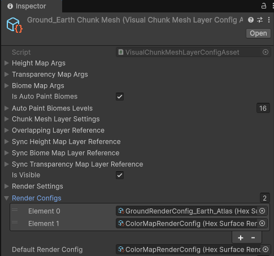The width and height of the screenshot is (274, 256).
Task: Expand Sync Biome Map Layer Reference
Action: [7, 153]
